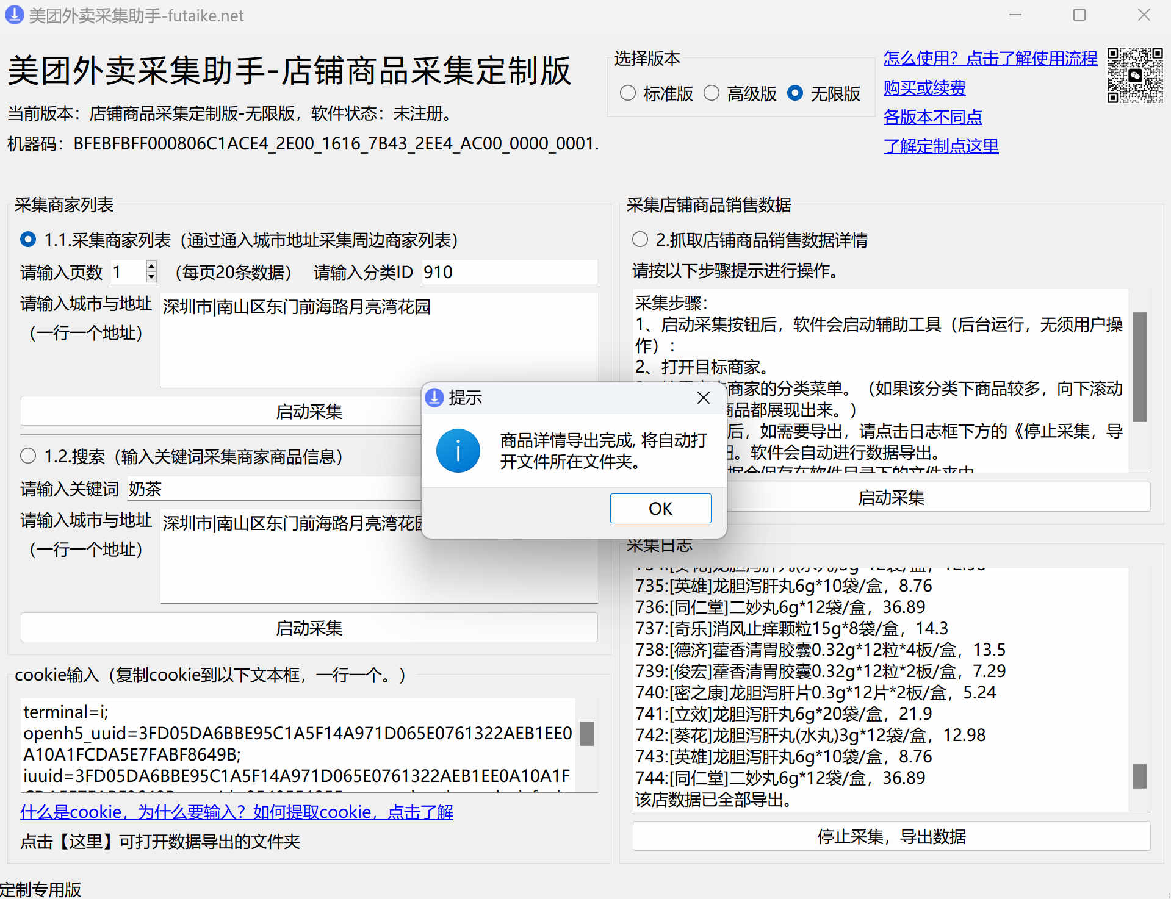
Task: Decrease page number with down stepper
Action: (x=151, y=277)
